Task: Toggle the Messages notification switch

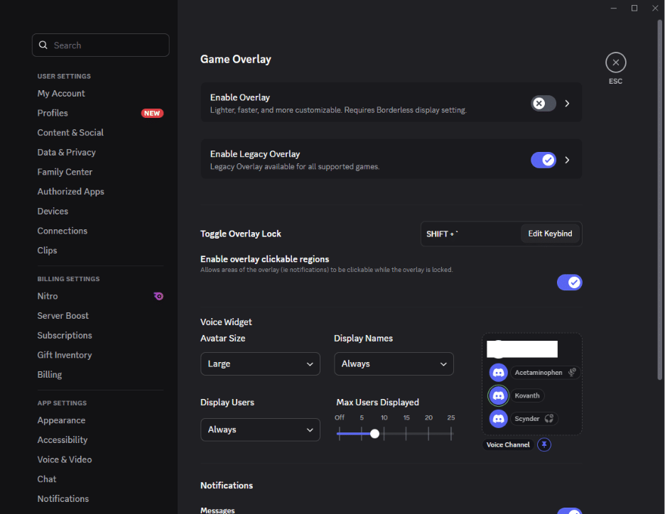Action: (x=569, y=511)
